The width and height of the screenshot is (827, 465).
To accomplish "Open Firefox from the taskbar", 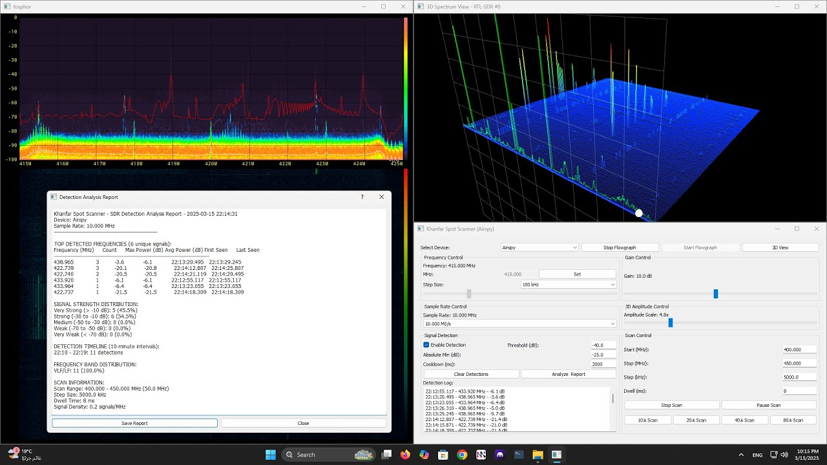I will [405, 455].
